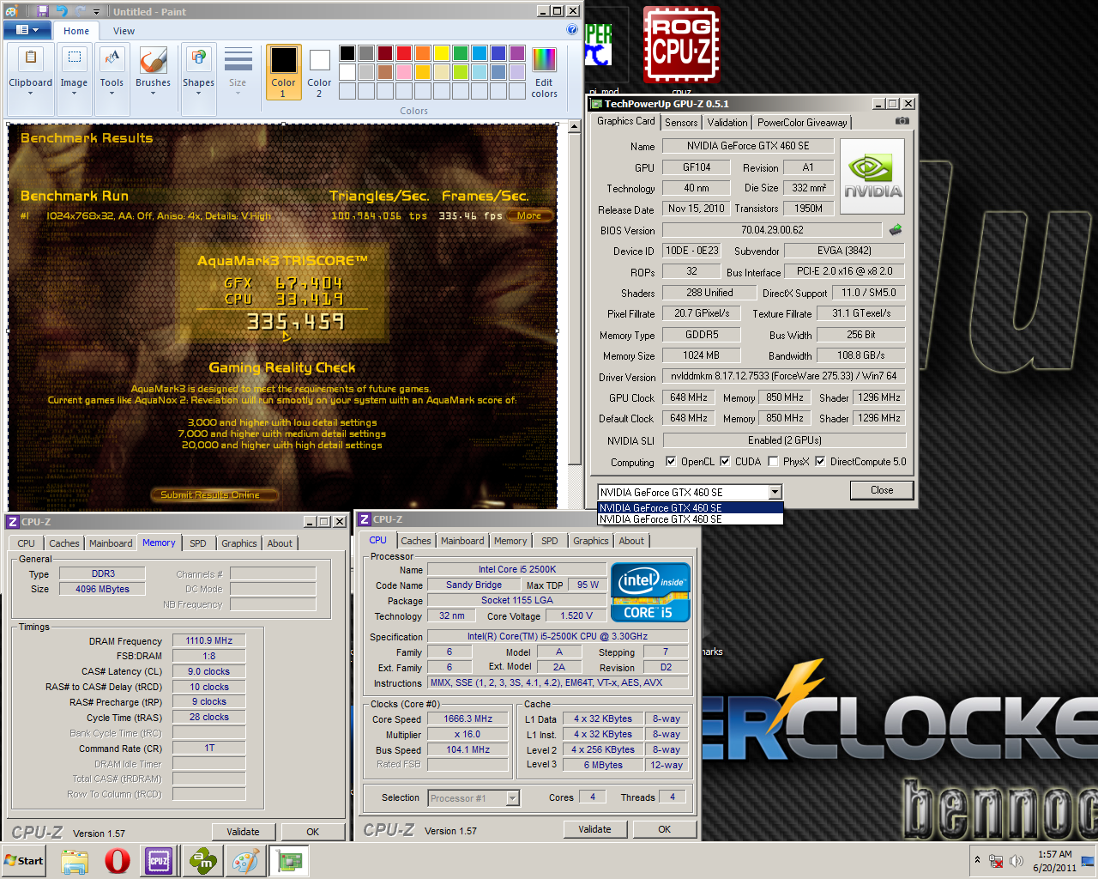The width and height of the screenshot is (1098, 879).
Task: Click the volume speaker tray icon
Action: 1017,861
